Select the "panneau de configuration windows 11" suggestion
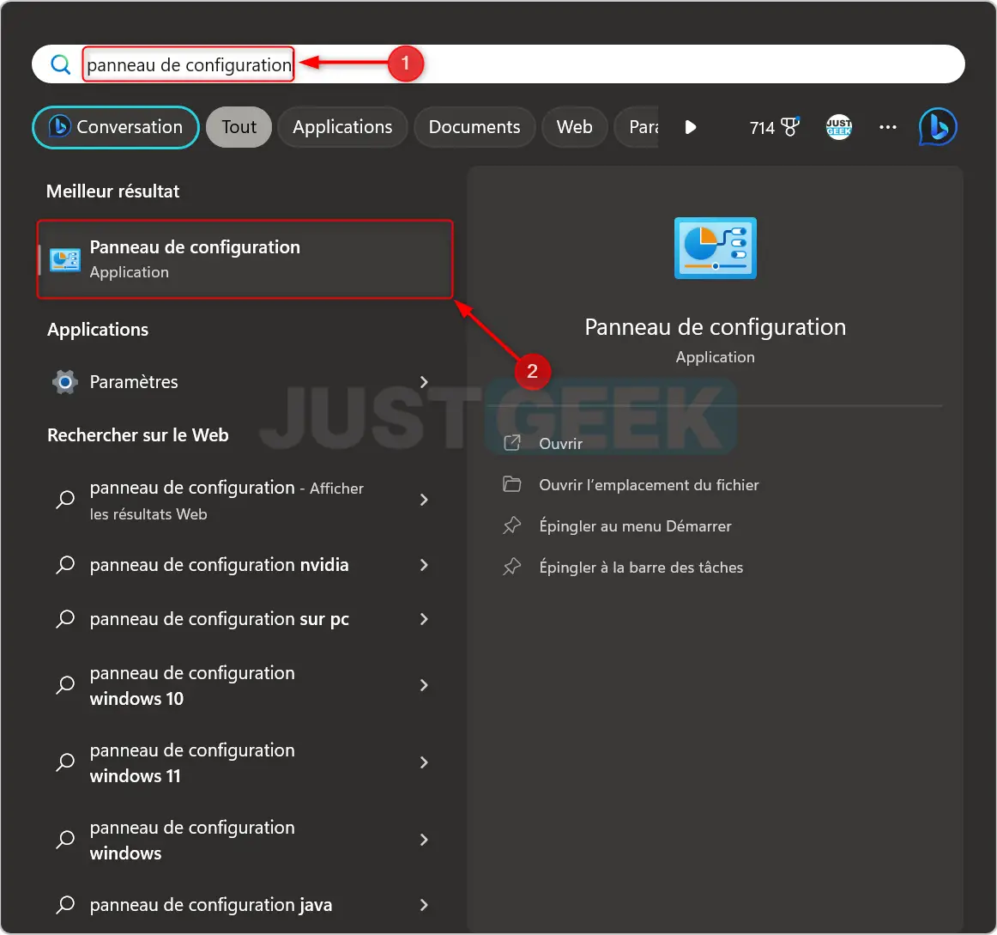The height and width of the screenshot is (935, 997). (245, 762)
